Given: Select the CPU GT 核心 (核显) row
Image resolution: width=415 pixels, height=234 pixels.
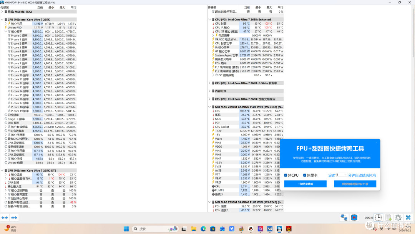Looking at the screenshot, I should point(248,32).
